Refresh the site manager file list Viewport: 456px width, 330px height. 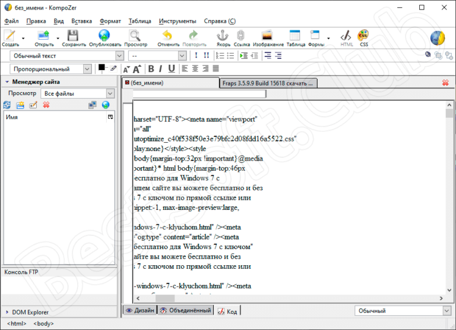pyautogui.click(x=7, y=105)
